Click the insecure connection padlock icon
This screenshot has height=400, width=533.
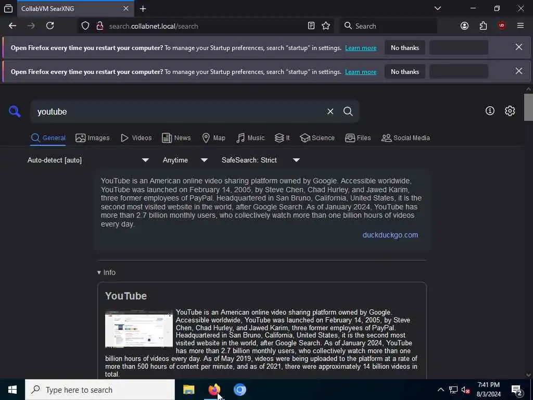coord(99,26)
